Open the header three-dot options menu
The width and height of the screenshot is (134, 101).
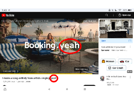113,15
